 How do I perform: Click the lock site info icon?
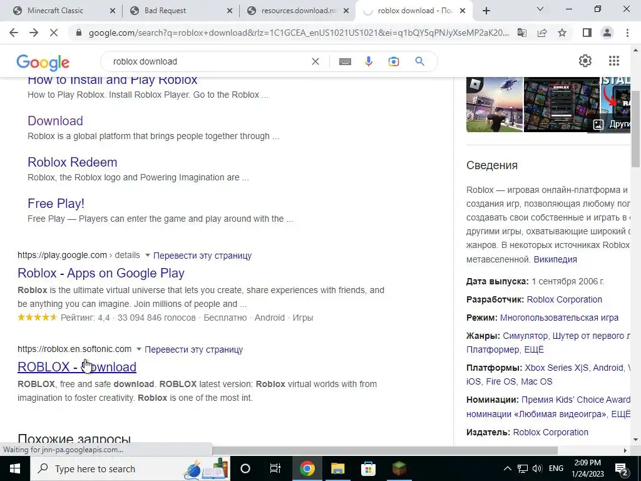(79, 33)
